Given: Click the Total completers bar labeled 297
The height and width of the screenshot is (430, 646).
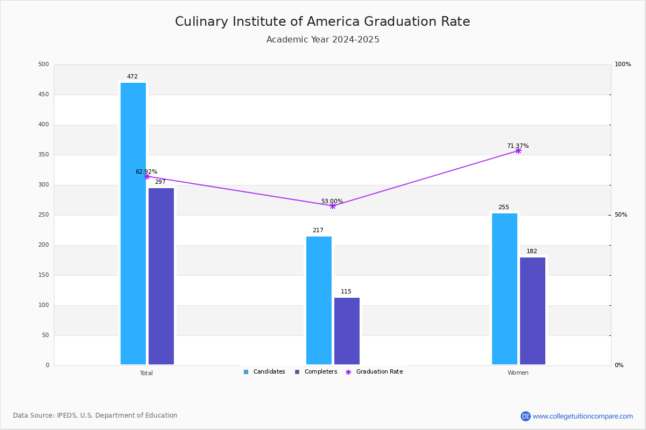Looking at the screenshot, I should (161, 276).
